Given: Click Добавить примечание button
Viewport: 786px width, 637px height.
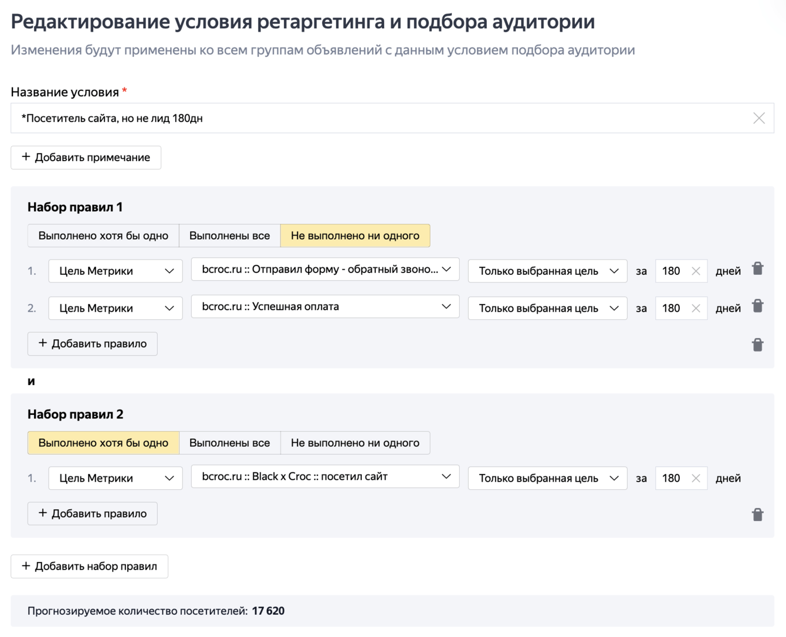Looking at the screenshot, I should click(x=86, y=157).
